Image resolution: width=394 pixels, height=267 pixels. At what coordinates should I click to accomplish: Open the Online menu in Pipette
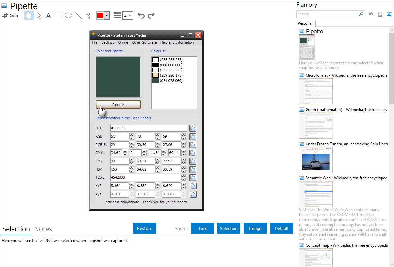point(123,42)
